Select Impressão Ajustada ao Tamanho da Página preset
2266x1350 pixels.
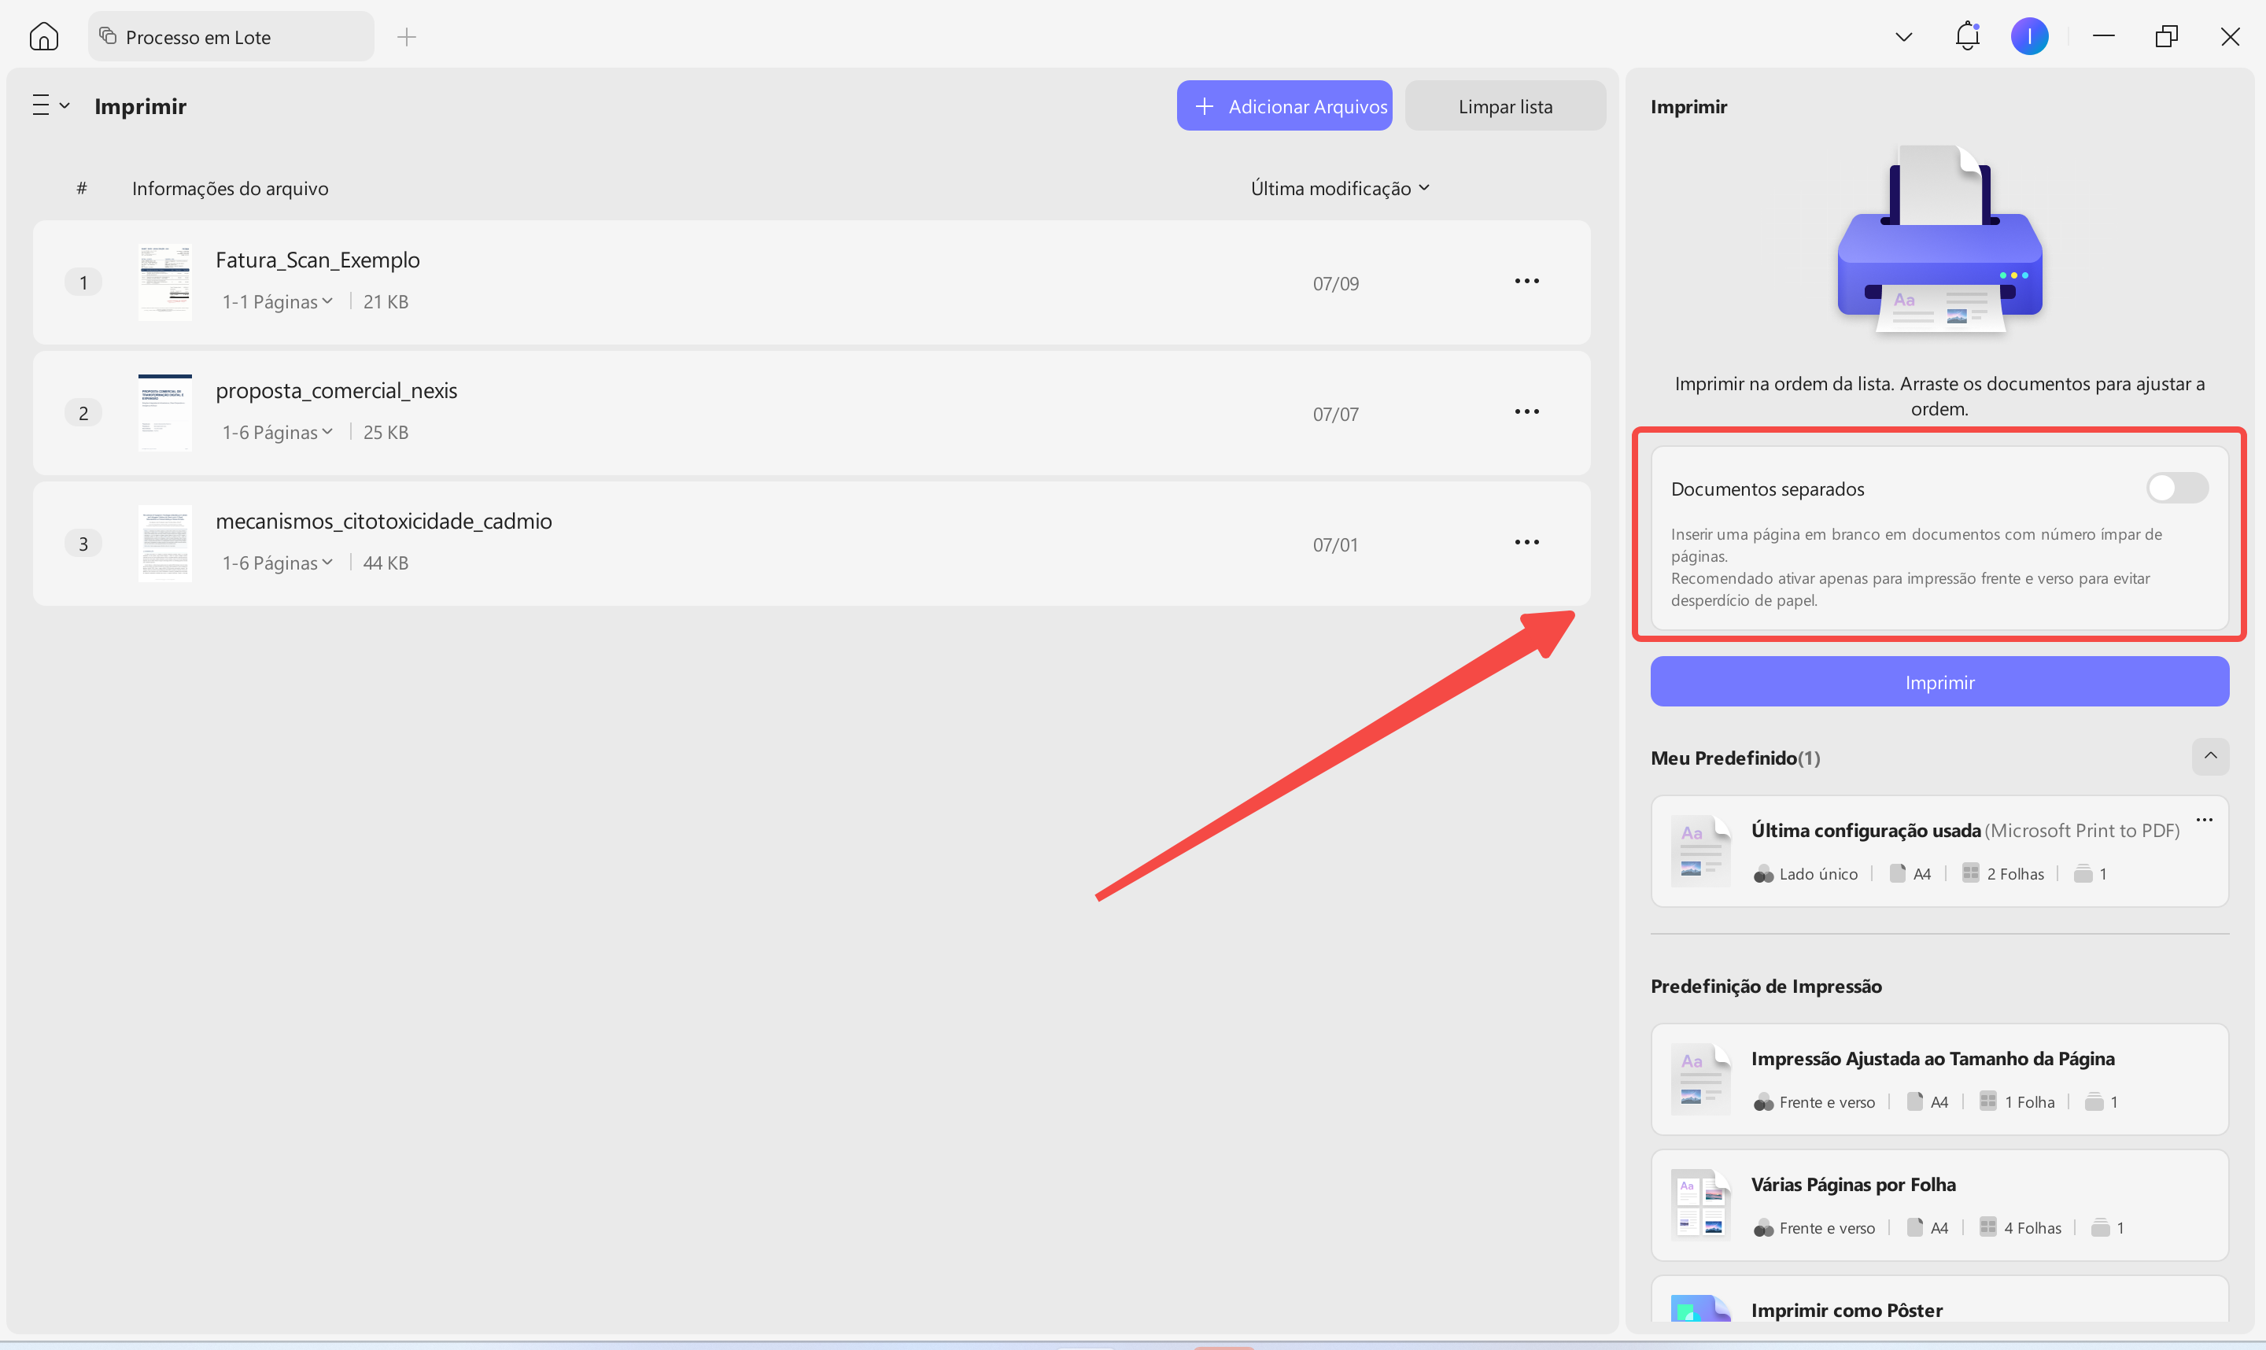pyautogui.click(x=1939, y=1079)
